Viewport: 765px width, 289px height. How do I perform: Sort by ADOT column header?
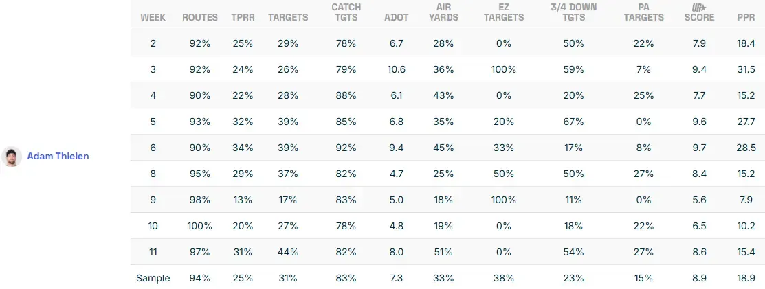point(396,17)
